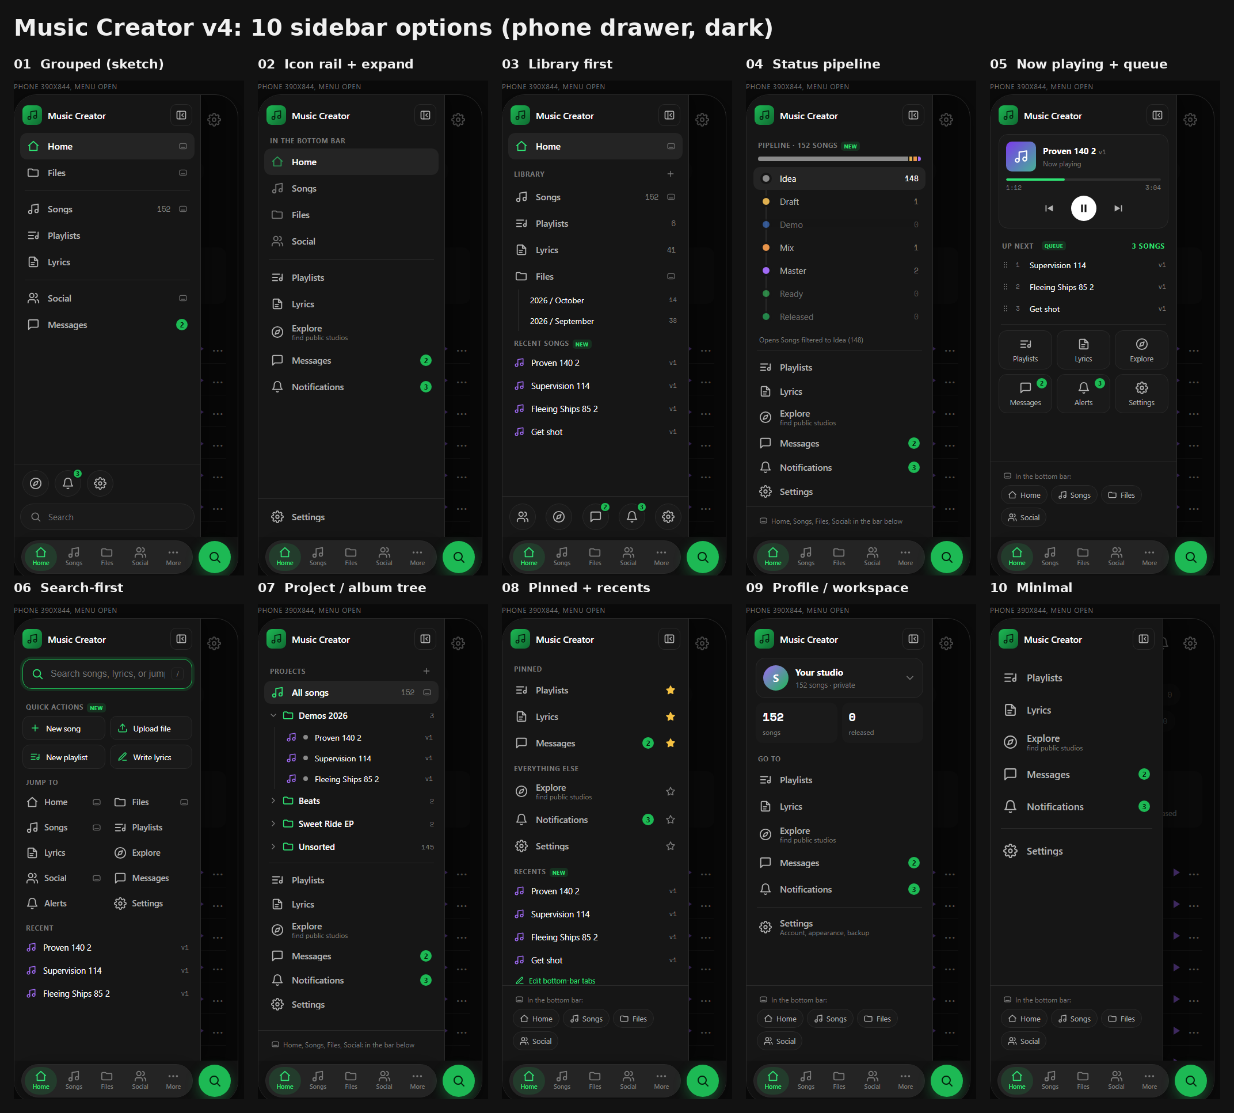Click the Edit bottom-bar tabs link in option 08
Screen dimensions: 1234x1113
(x=555, y=980)
